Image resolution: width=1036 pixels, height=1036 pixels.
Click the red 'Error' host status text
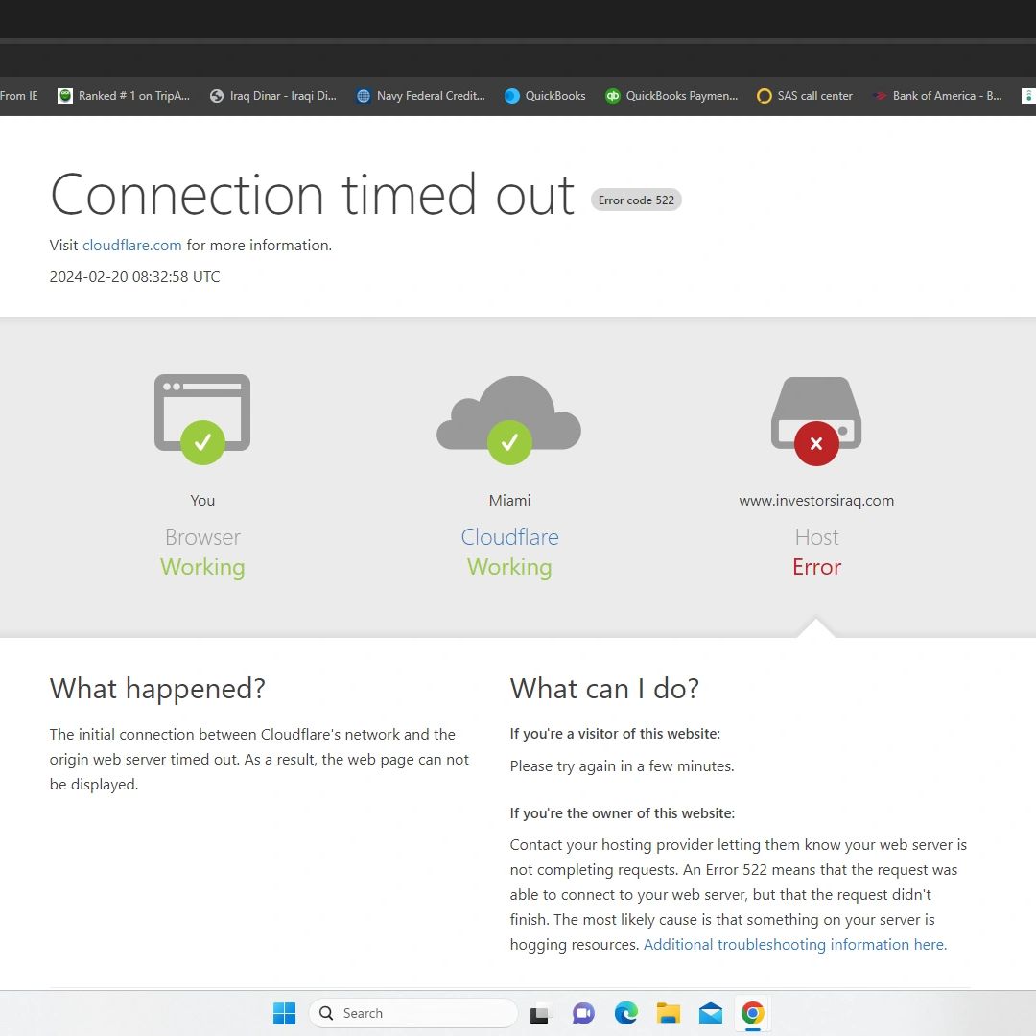816,567
